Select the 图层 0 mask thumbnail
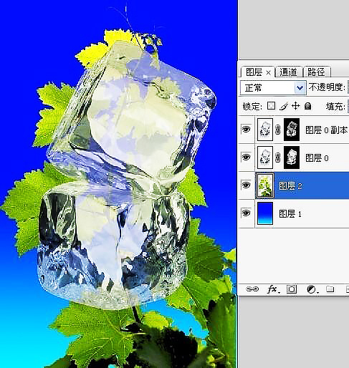349x368 pixels. (292, 158)
